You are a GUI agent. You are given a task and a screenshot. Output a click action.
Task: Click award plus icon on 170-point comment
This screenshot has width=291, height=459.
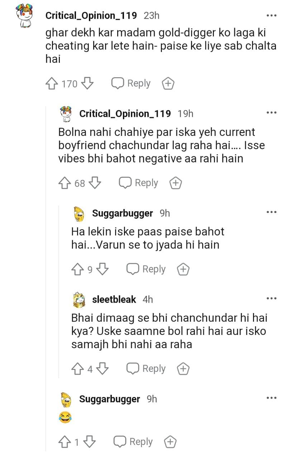click(x=168, y=84)
